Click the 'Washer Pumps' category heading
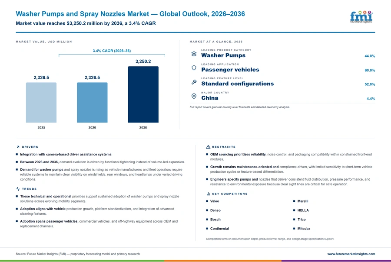This screenshot has width=391, height=262. tap(223, 55)
